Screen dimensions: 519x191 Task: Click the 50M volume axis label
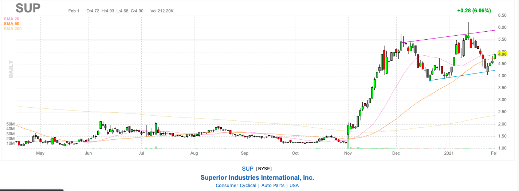coord(10,124)
